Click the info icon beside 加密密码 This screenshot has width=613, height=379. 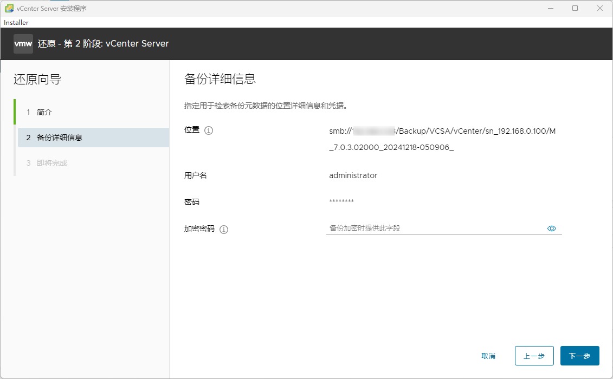(224, 229)
